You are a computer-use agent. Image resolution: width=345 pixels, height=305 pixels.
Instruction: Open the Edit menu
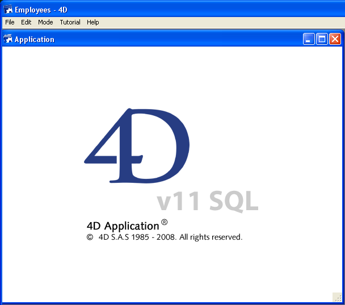pos(26,22)
